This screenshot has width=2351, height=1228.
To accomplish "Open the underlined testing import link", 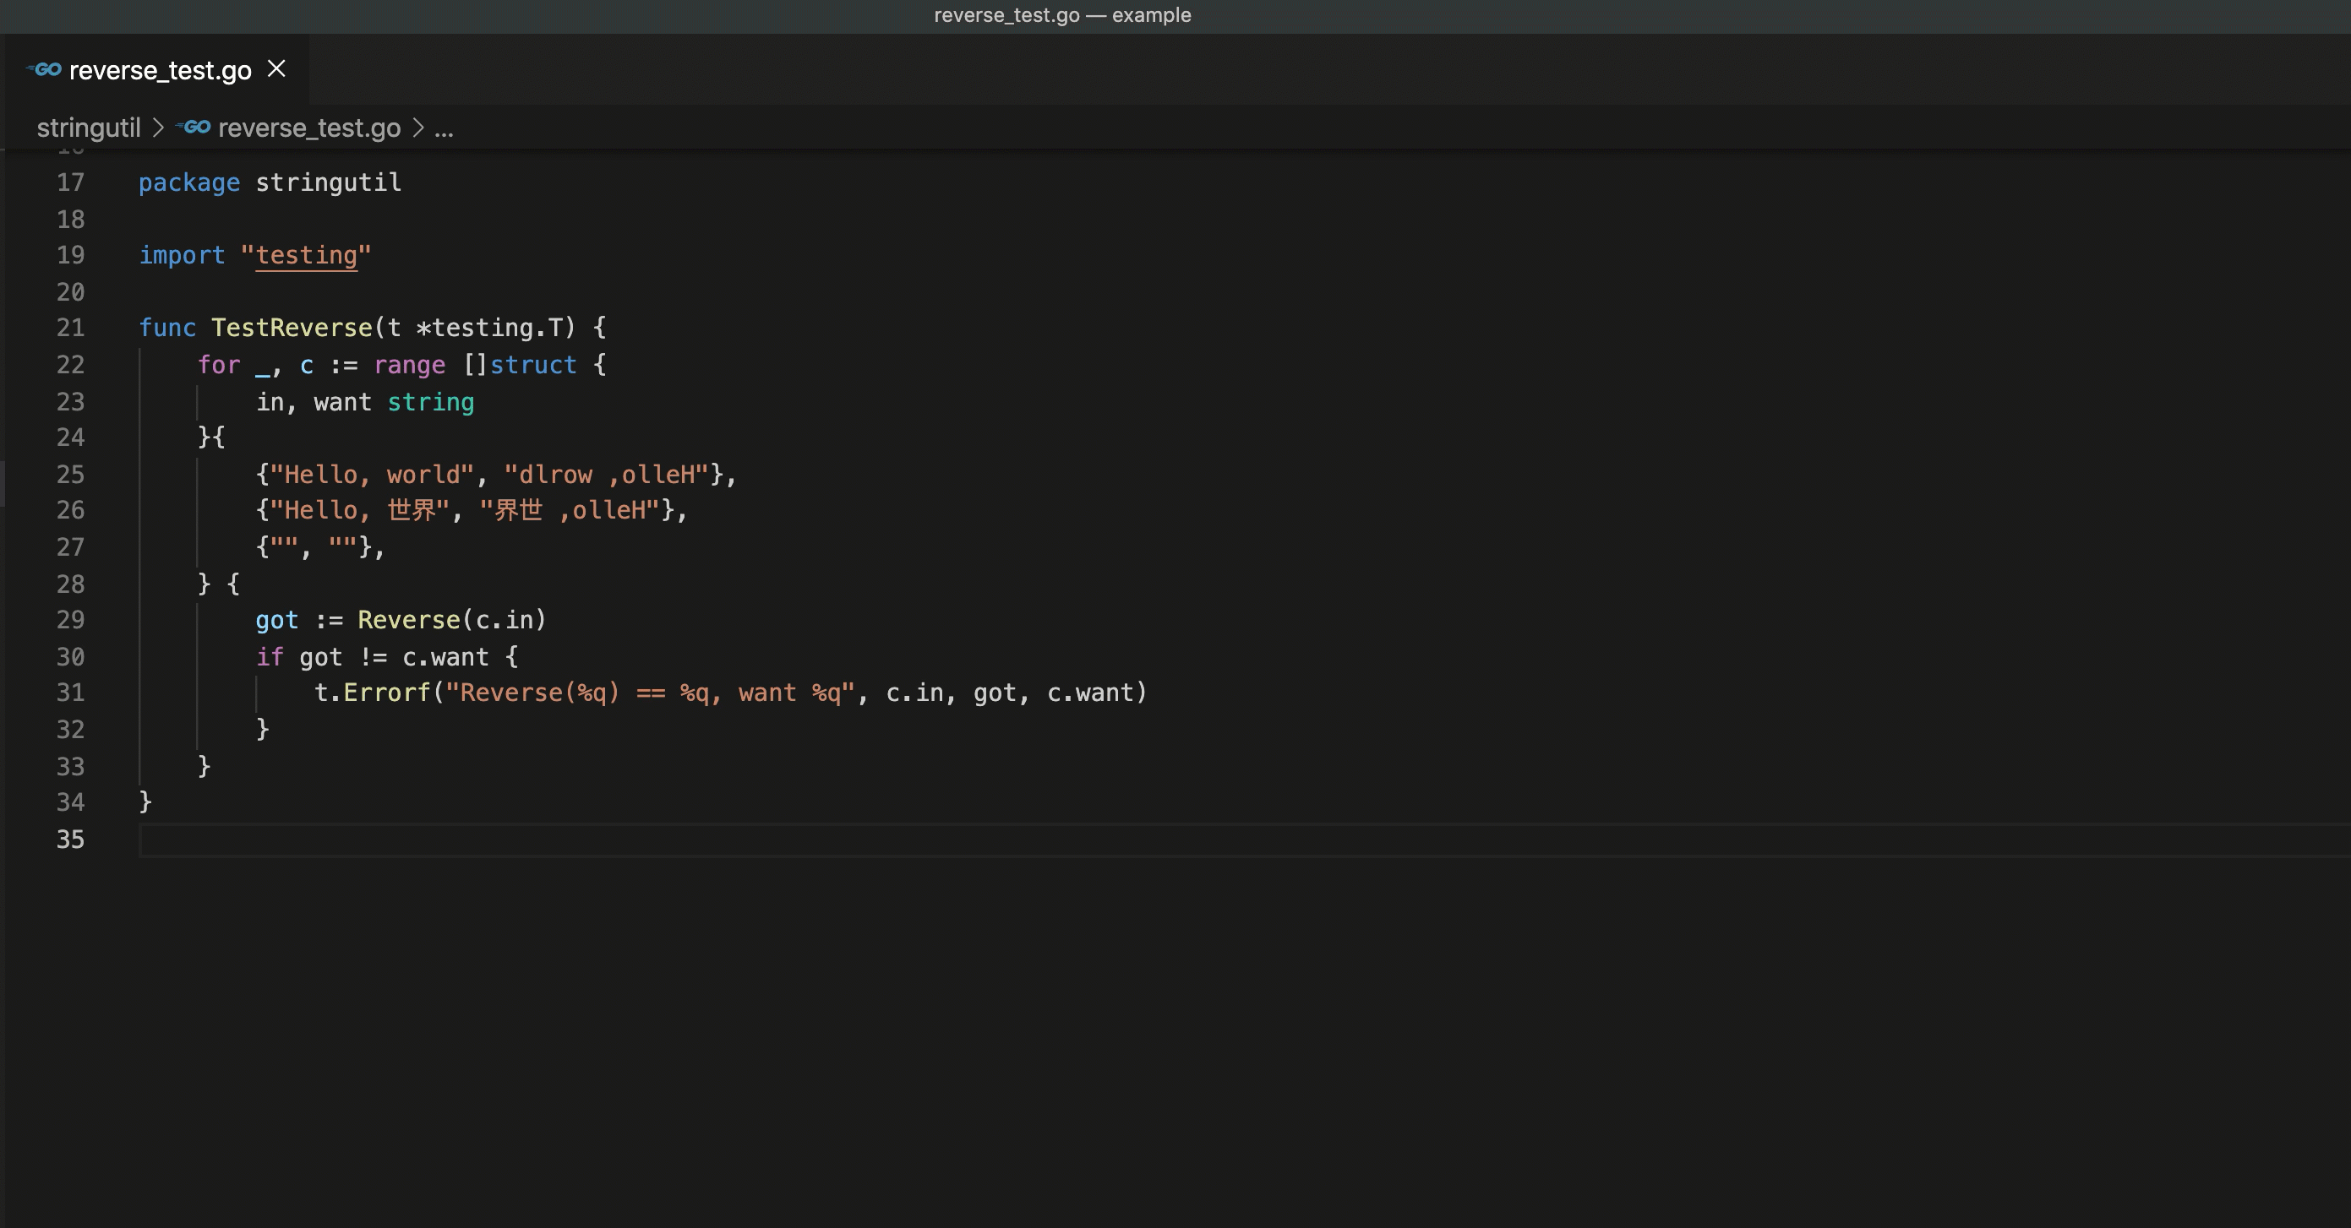I will click(x=305, y=255).
